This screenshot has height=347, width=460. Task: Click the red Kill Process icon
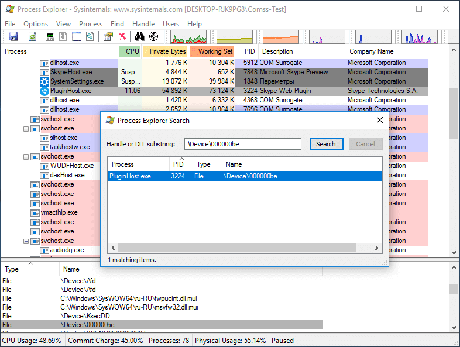click(x=123, y=36)
